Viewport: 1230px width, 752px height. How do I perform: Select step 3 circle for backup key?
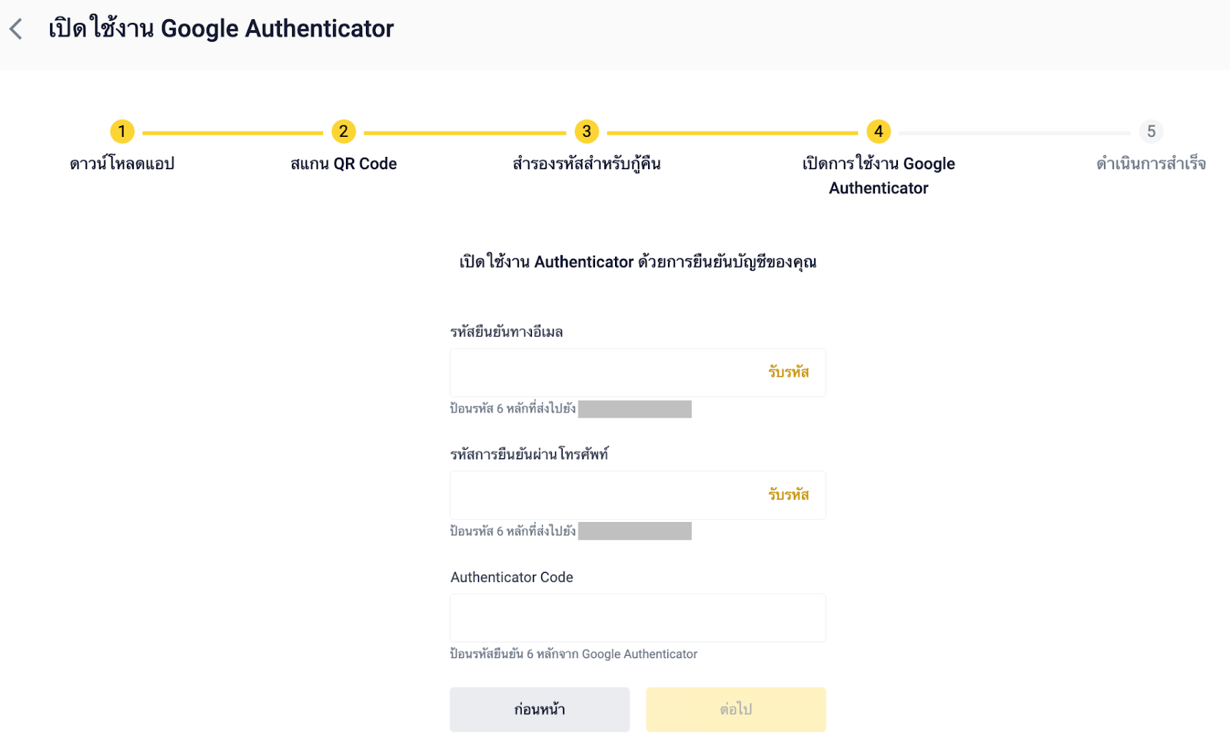pyautogui.click(x=587, y=131)
